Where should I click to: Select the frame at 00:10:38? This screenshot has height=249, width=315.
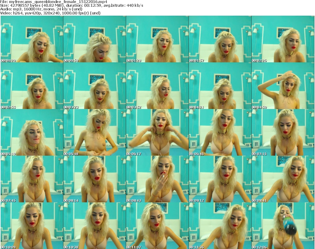tap(95, 226)
